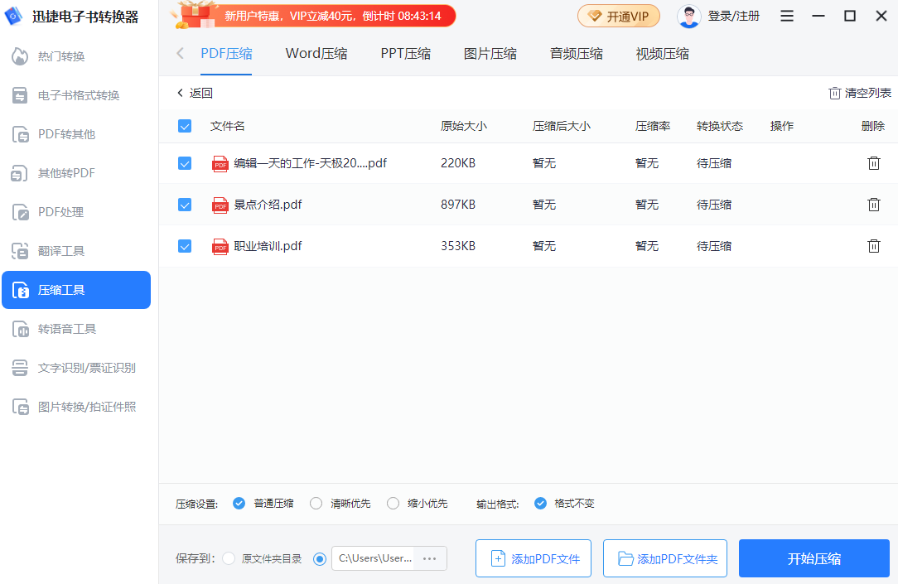The height and width of the screenshot is (584, 898).
Task: Click the user avatar icon
Action: pyautogui.click(x=688, y=17)
